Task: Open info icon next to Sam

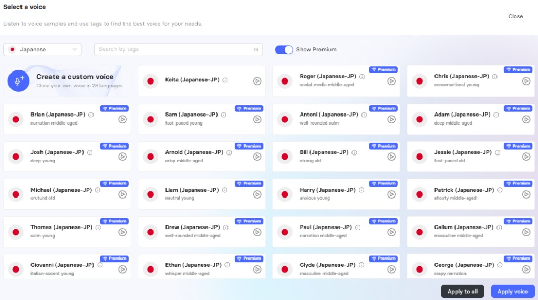Action: 224,115
